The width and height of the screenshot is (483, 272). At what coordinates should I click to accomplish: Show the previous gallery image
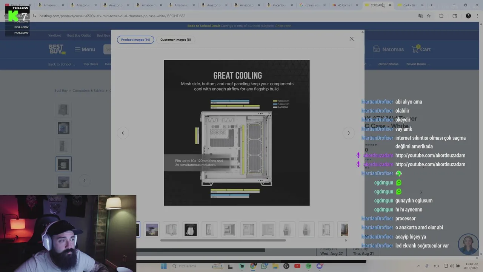(123, 133)
